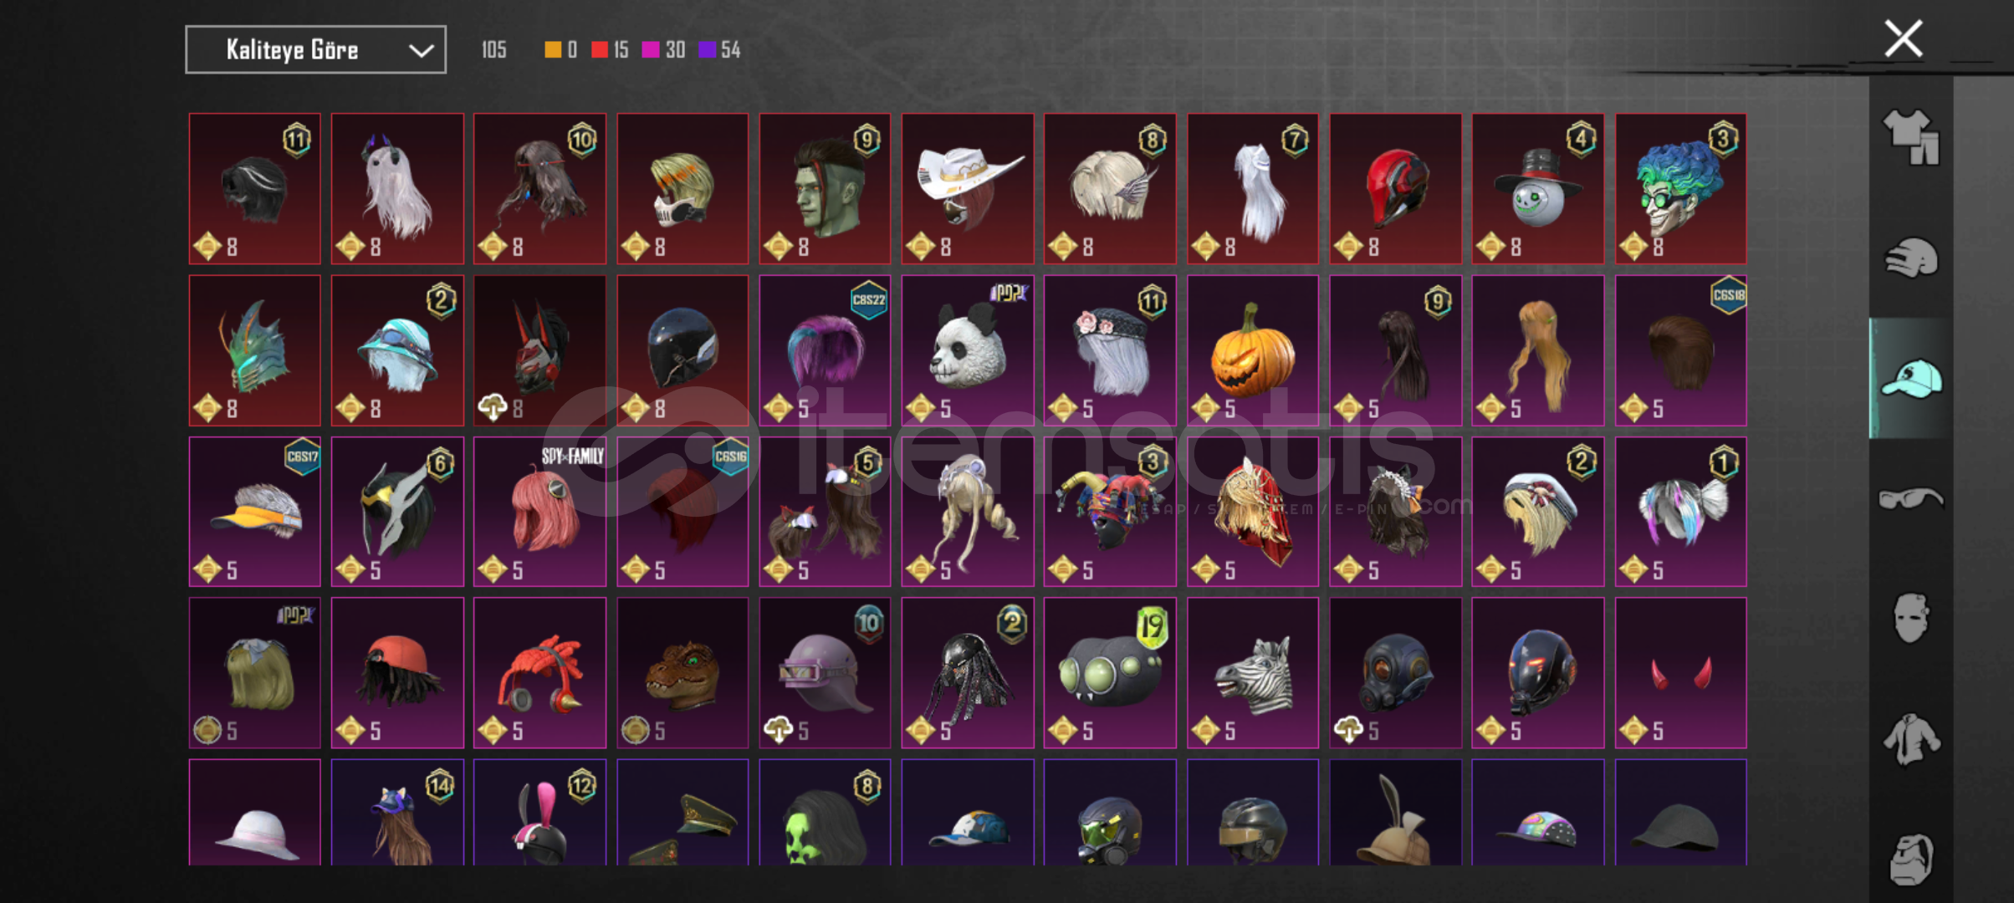This screenshot has width=2014, height=903.
Task: Click the red quality count 15 indicator
Action: (x=610, y=50)
